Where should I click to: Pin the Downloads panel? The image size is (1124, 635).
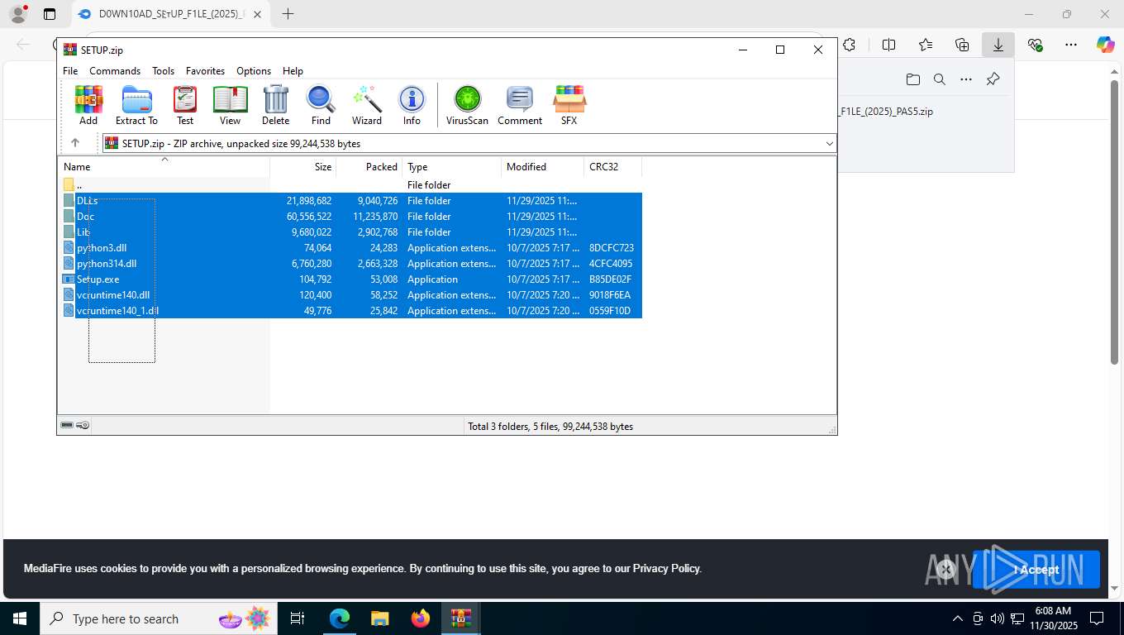(x=993, y=79)
